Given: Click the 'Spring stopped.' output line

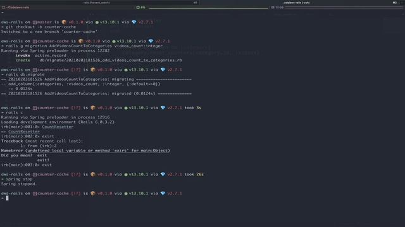Looking at the screenshot, I should click(19, 184).
